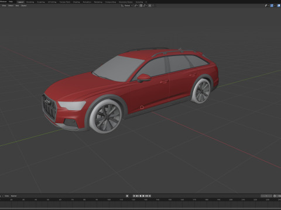Toggle auto keying record button in timeline
Image resolution: width=281 pixels, height=210 pixels.
pos(127,196)
